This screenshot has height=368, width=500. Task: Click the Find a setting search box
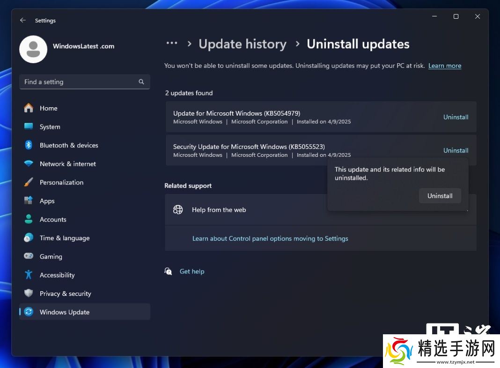80,82
